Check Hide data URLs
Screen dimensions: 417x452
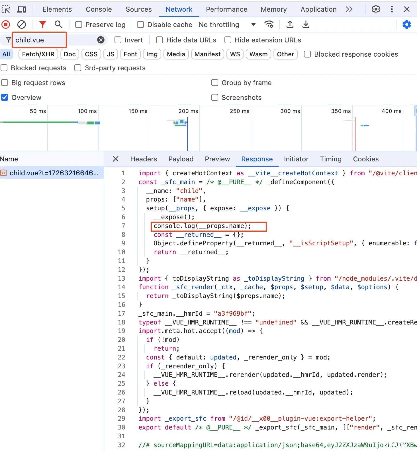(x=160, y=40)
